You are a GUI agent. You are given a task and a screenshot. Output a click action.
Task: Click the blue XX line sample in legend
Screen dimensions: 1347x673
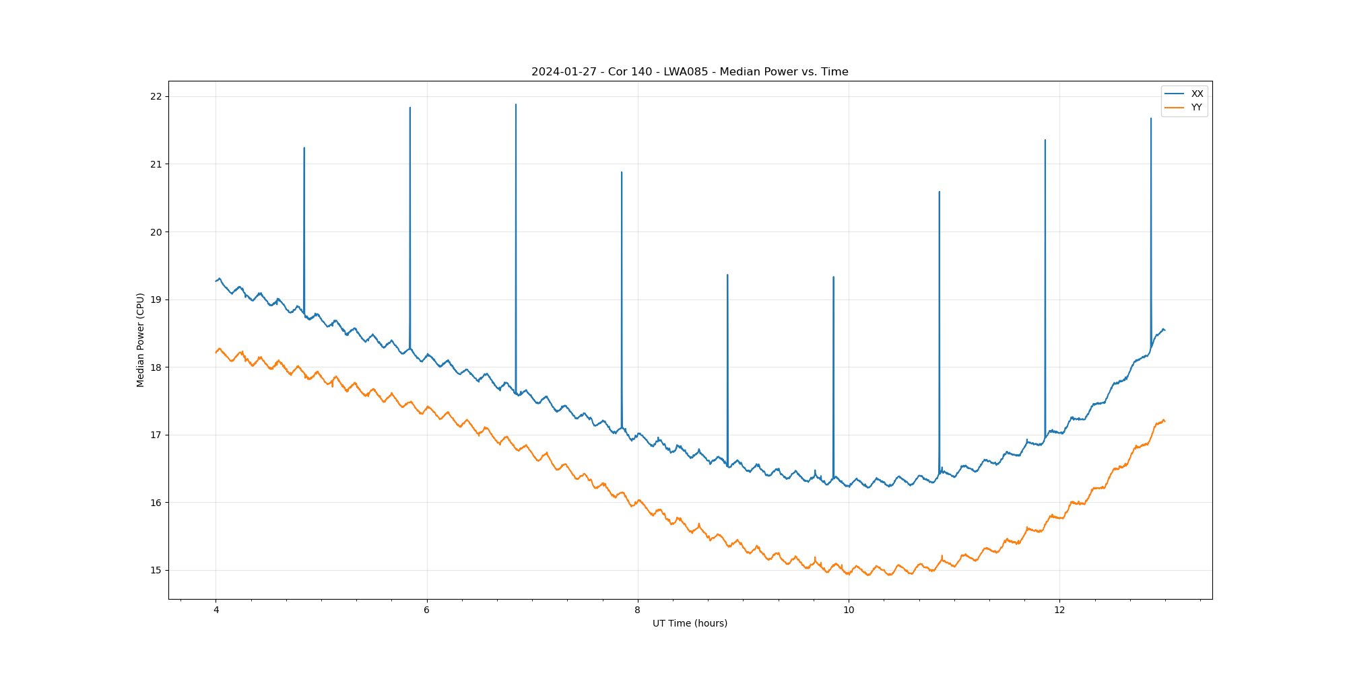(1175, 94)
